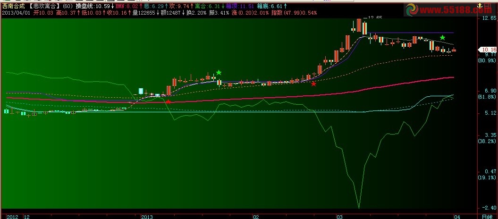The height and width of the screenshot is (219, 498).
Task: Click the 欢:9.74 indicator value
Action: (179, 6)
